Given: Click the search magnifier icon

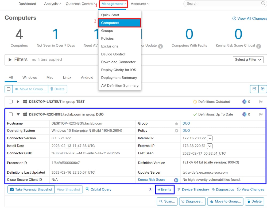Looking at the screenshot, I should tap(263, 3).
